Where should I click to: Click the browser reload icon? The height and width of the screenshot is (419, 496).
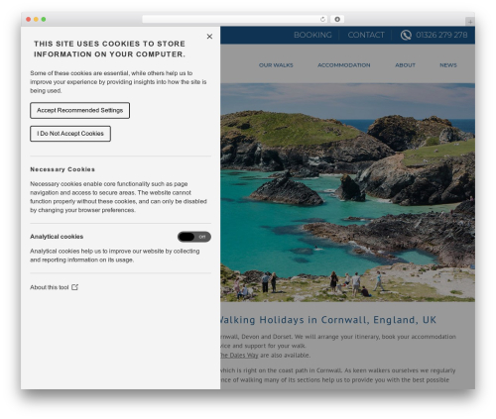[x=322, y=20]
